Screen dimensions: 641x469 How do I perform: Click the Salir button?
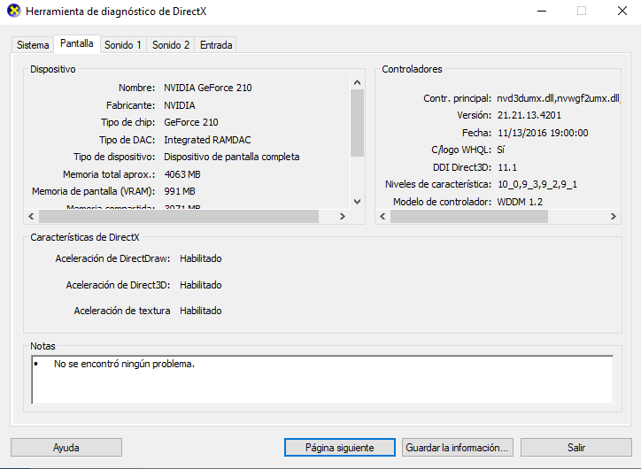(576, 448)
